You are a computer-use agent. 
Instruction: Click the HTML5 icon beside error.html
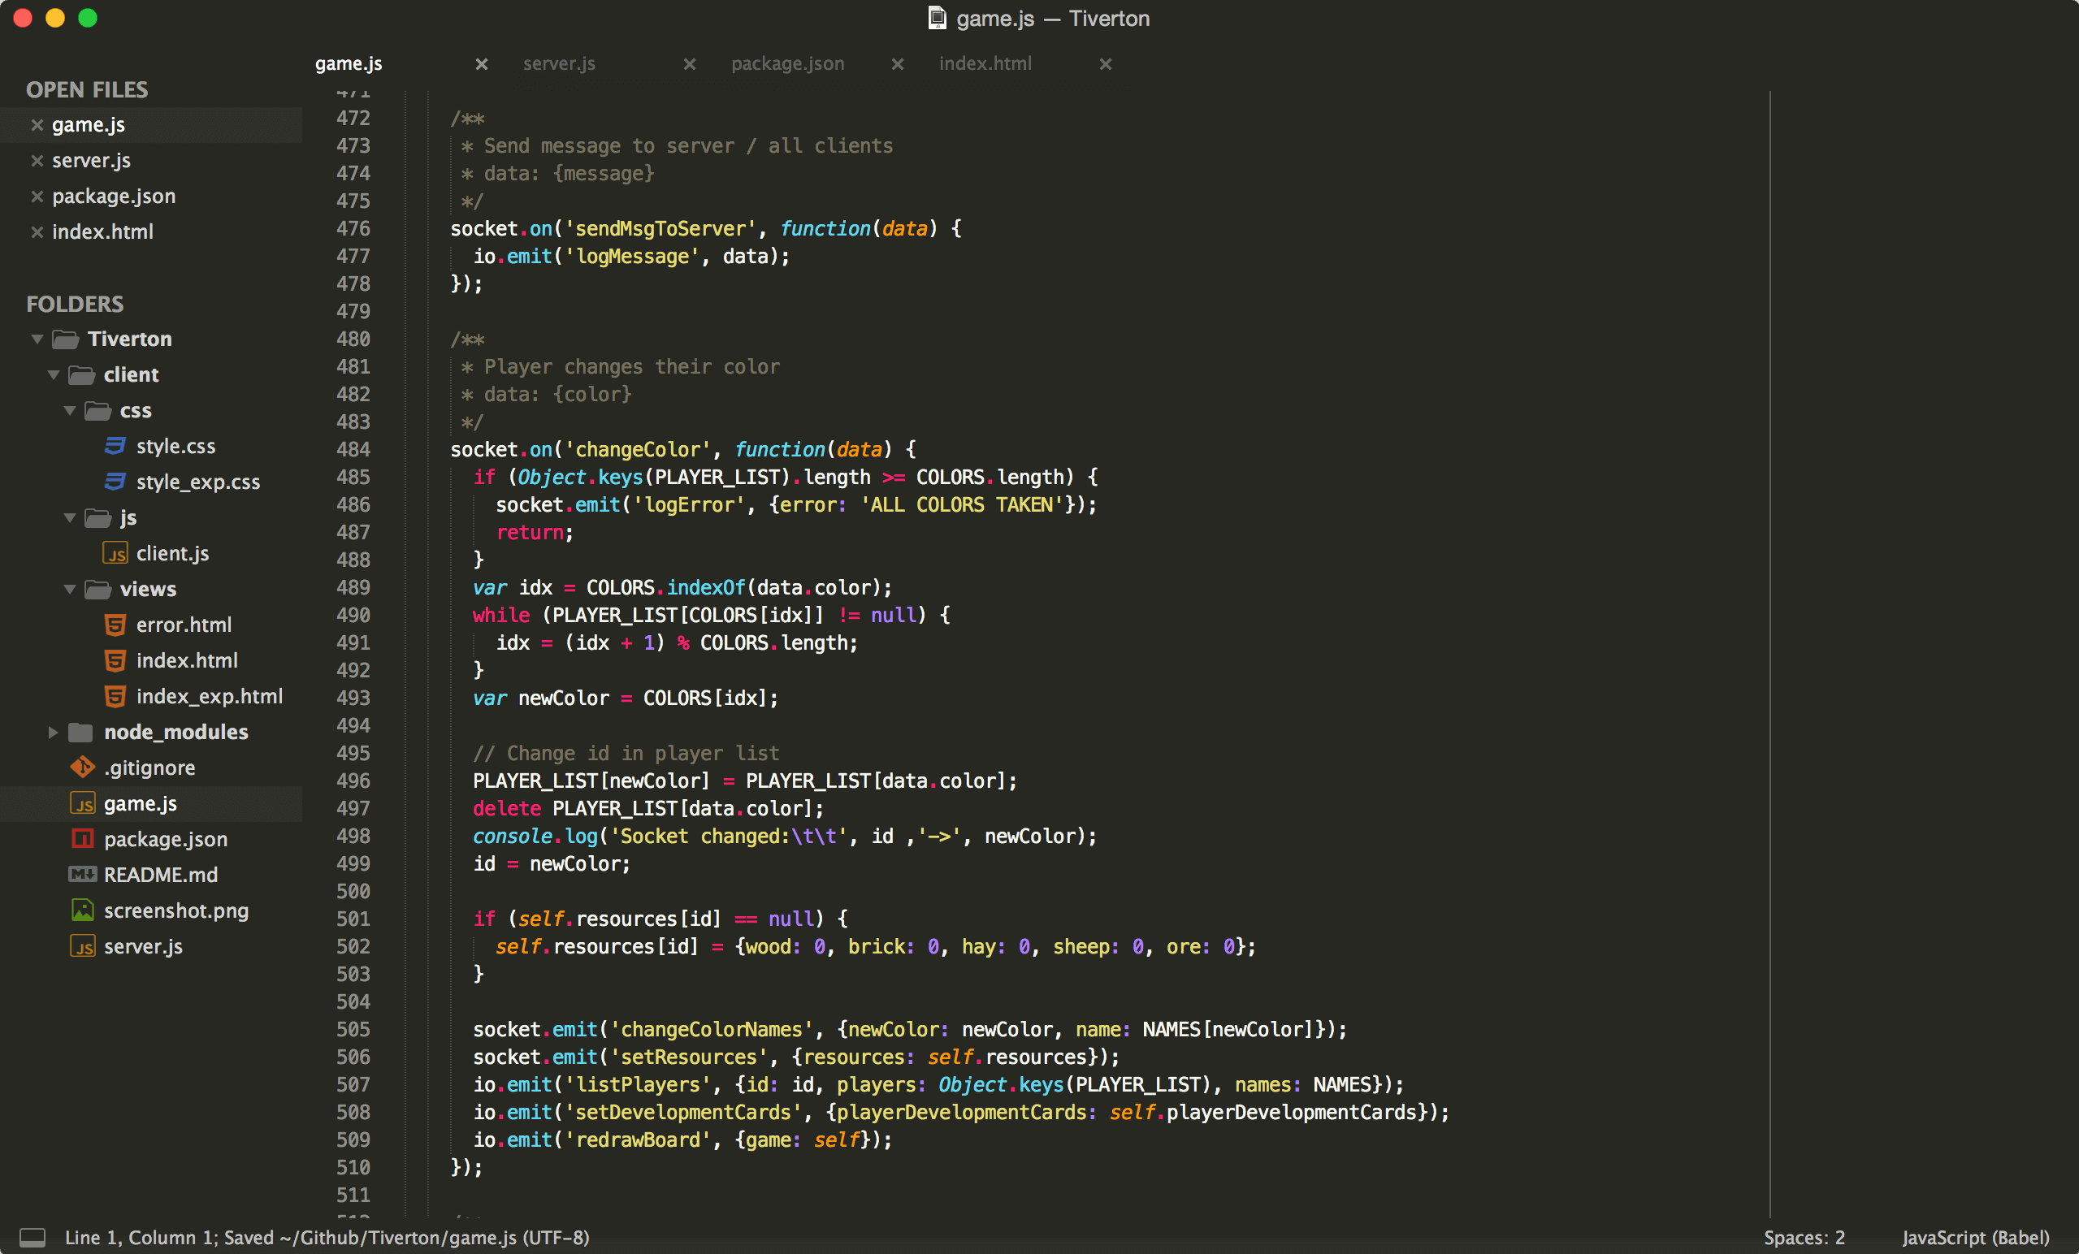coord(115,625)
